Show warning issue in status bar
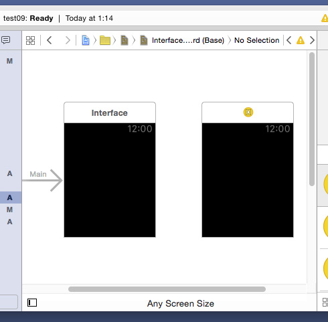Image resolution: width=328 pixels, height=322 pixels. click(325, 18)
